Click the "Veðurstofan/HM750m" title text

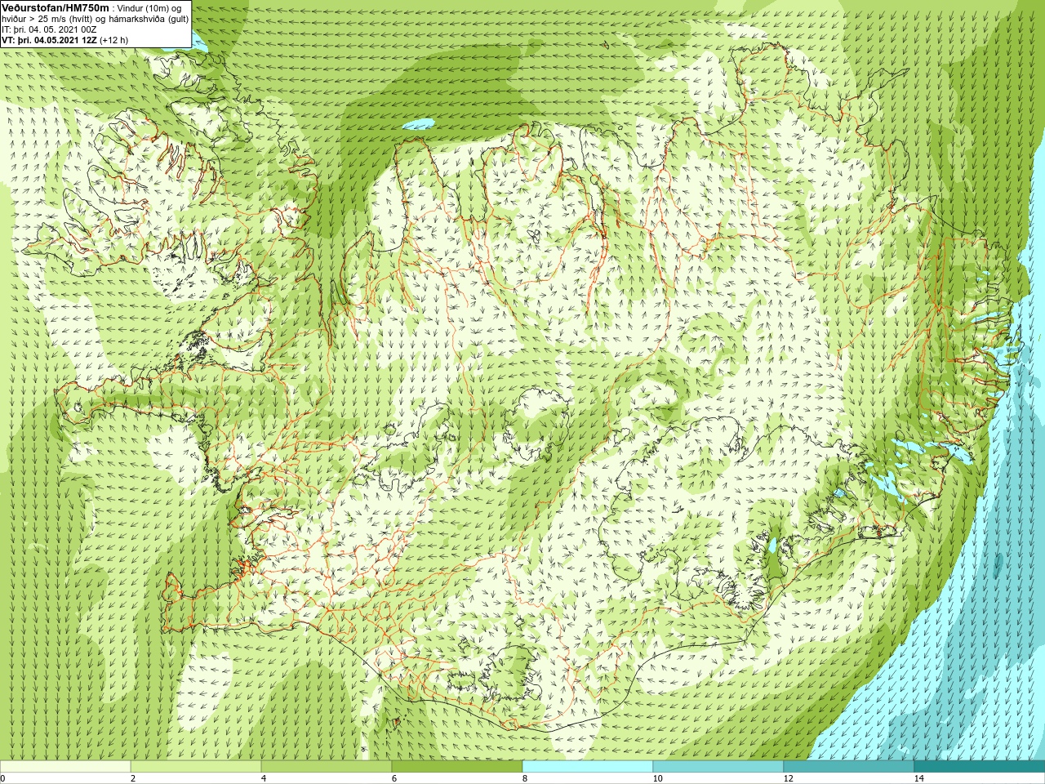(55, 7)
